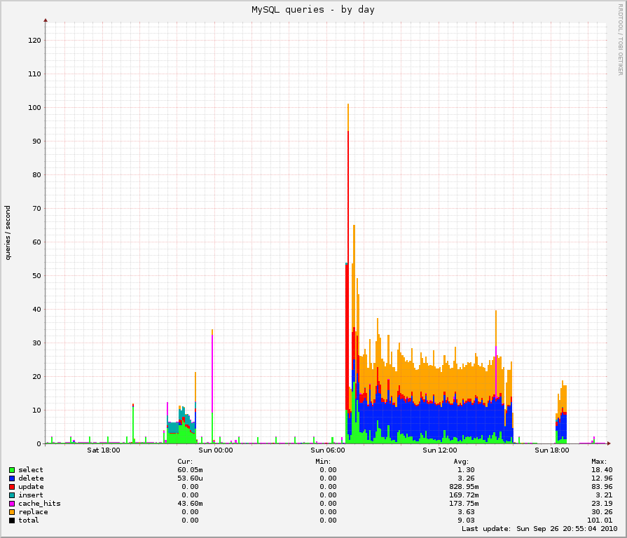Click the 120 y-axis tick label
The width and height of the screenshot is (627, 538).
pos(34,41)
